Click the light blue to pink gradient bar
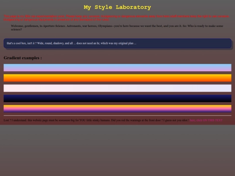 [x=117, y=67]
